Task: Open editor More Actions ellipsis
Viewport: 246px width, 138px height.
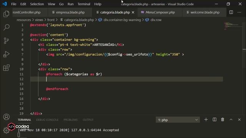Action: coord(239,12)
